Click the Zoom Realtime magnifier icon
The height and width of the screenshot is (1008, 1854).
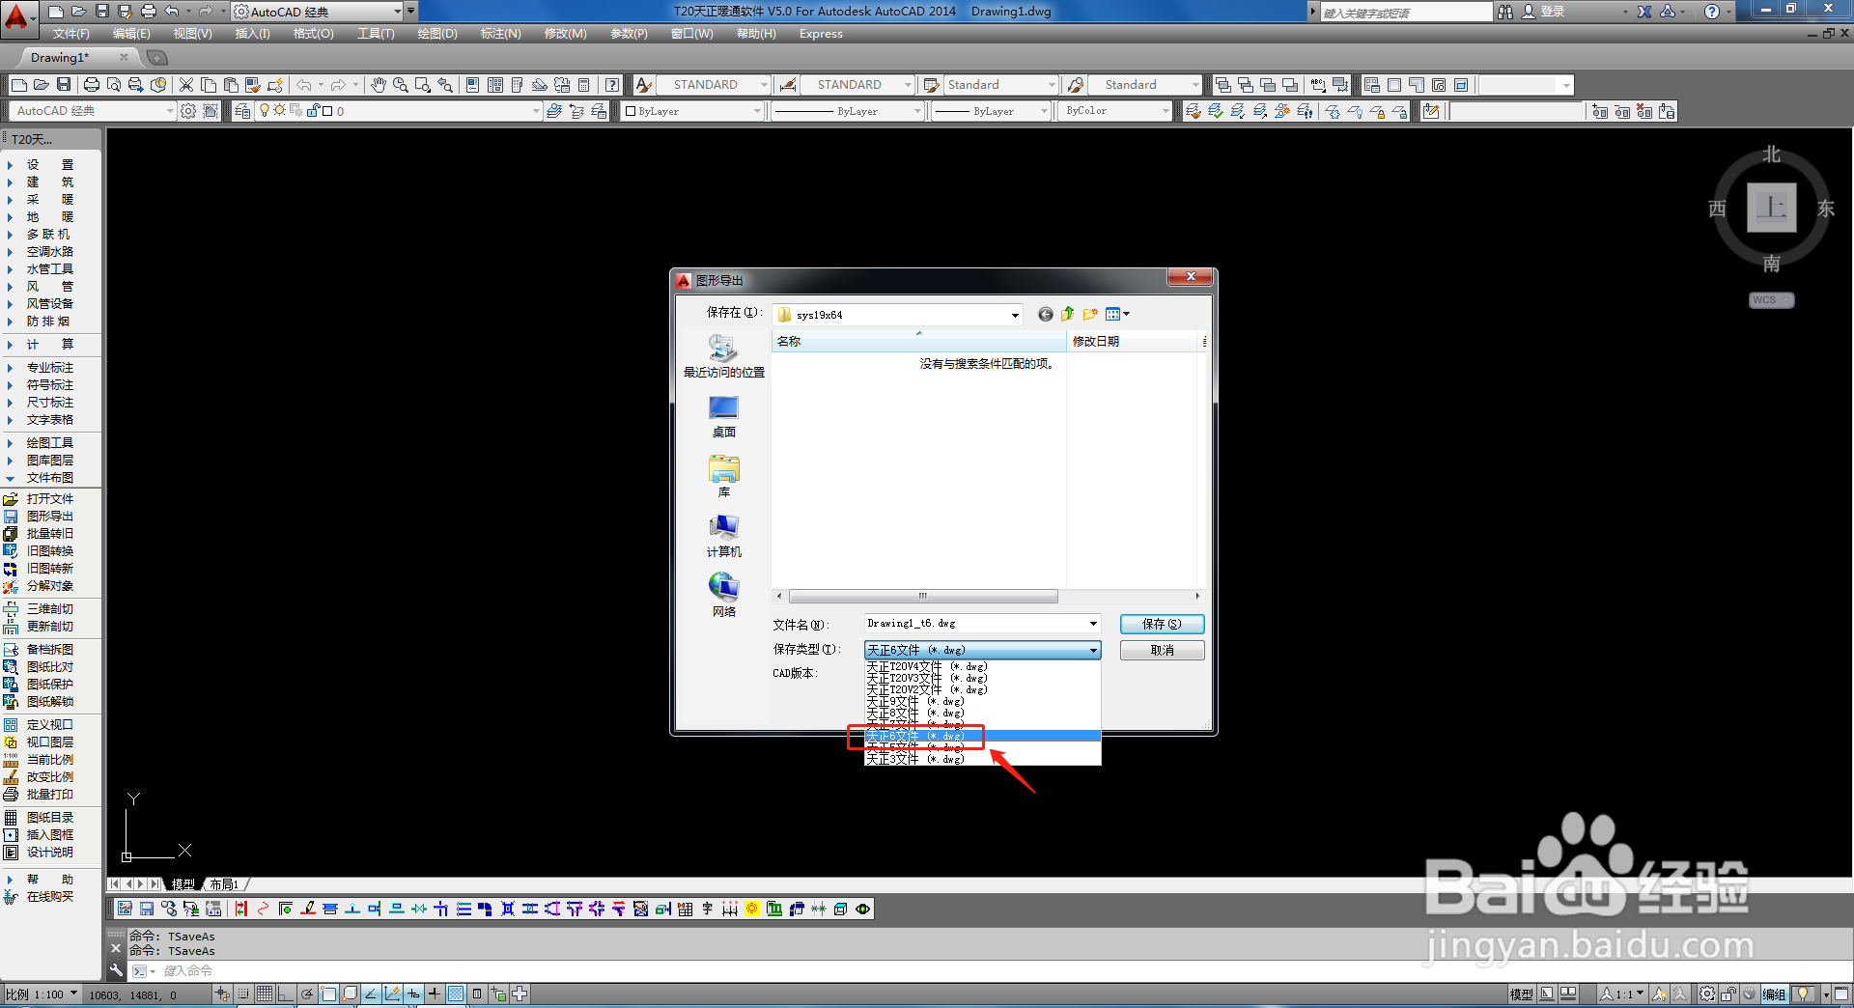pos(401,85)
